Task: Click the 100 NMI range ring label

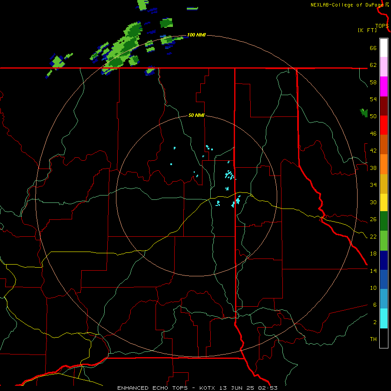Action: coord(196,35)
